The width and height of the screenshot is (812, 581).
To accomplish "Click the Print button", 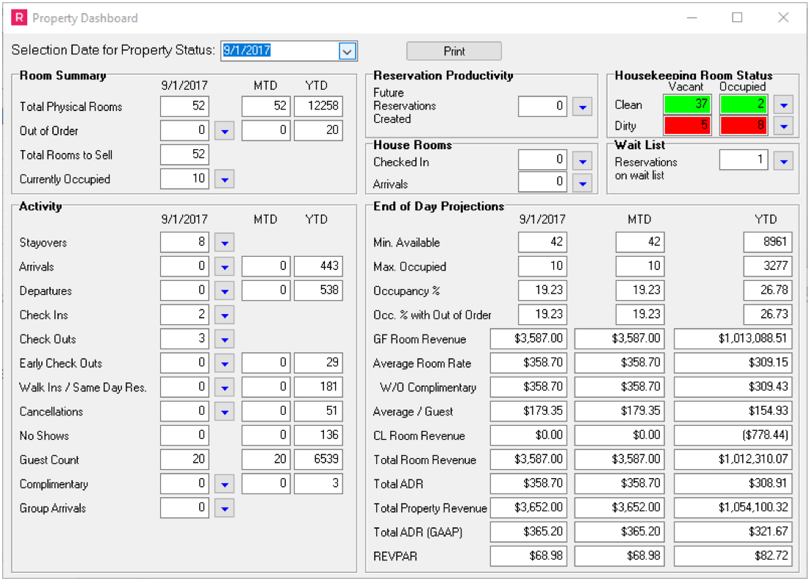I will click(454, 51).
